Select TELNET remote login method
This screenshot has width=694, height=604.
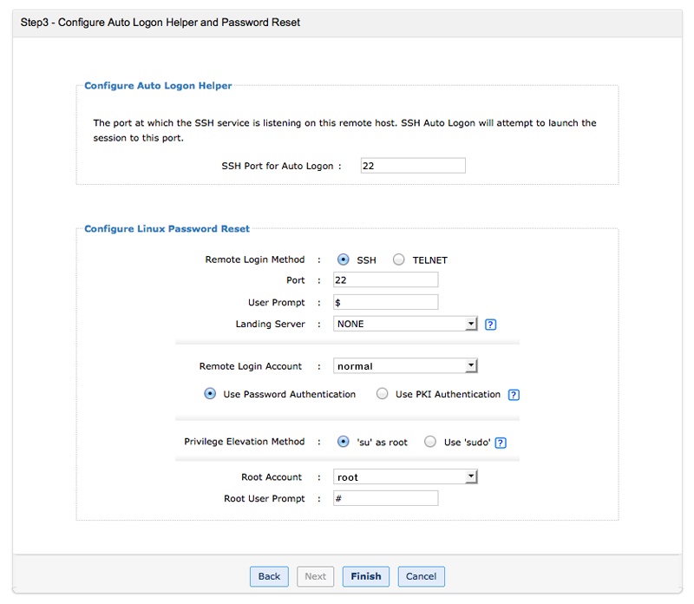point(399,259)
